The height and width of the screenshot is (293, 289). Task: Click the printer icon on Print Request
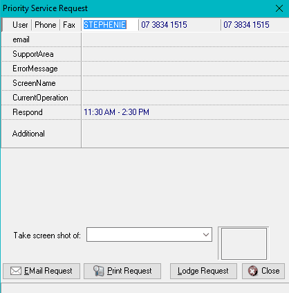(x=99, y=271)
